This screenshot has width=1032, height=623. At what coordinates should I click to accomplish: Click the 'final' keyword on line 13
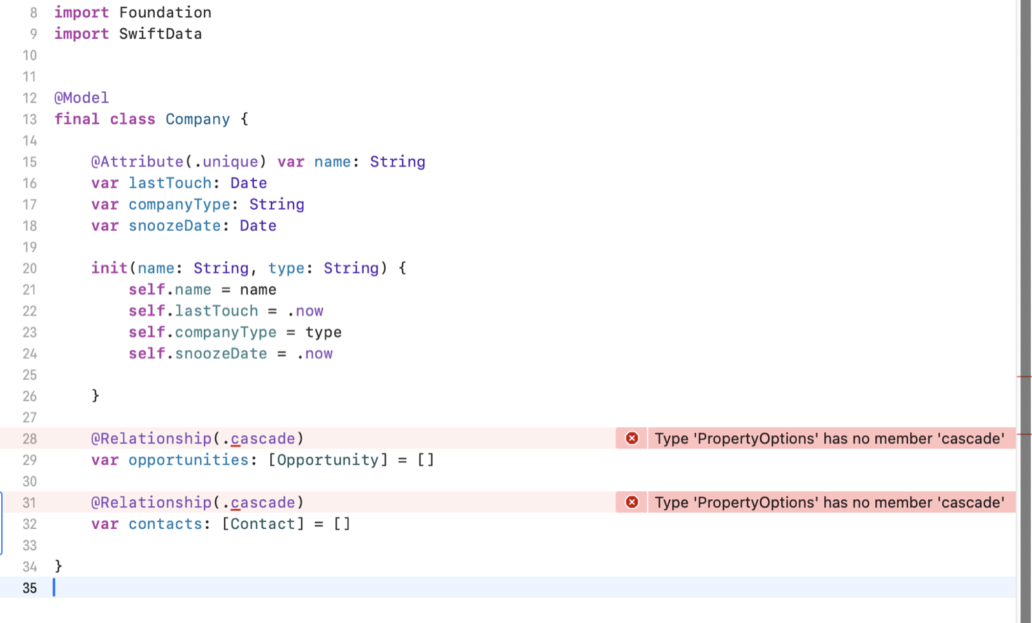[77, 119]
